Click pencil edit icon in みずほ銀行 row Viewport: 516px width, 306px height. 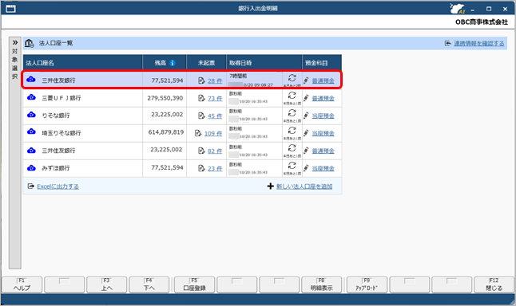point(306,168)
